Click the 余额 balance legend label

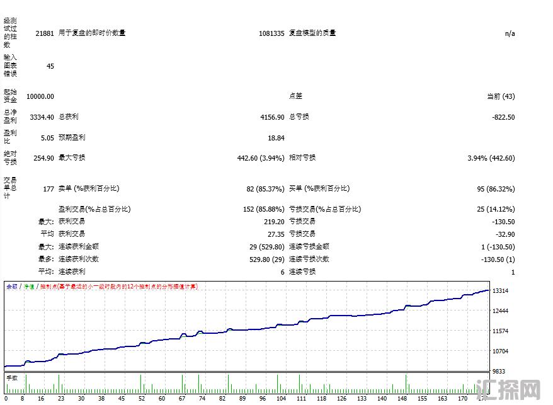click(x=12, y=287)
